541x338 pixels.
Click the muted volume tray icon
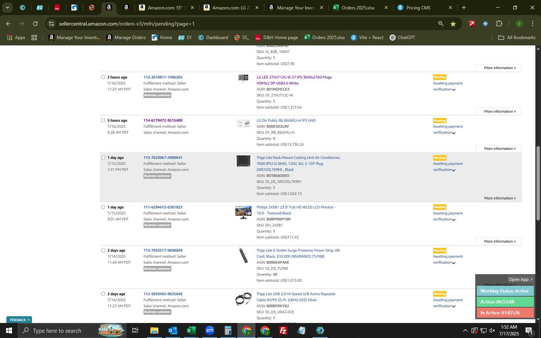click(x=492, y=330)
